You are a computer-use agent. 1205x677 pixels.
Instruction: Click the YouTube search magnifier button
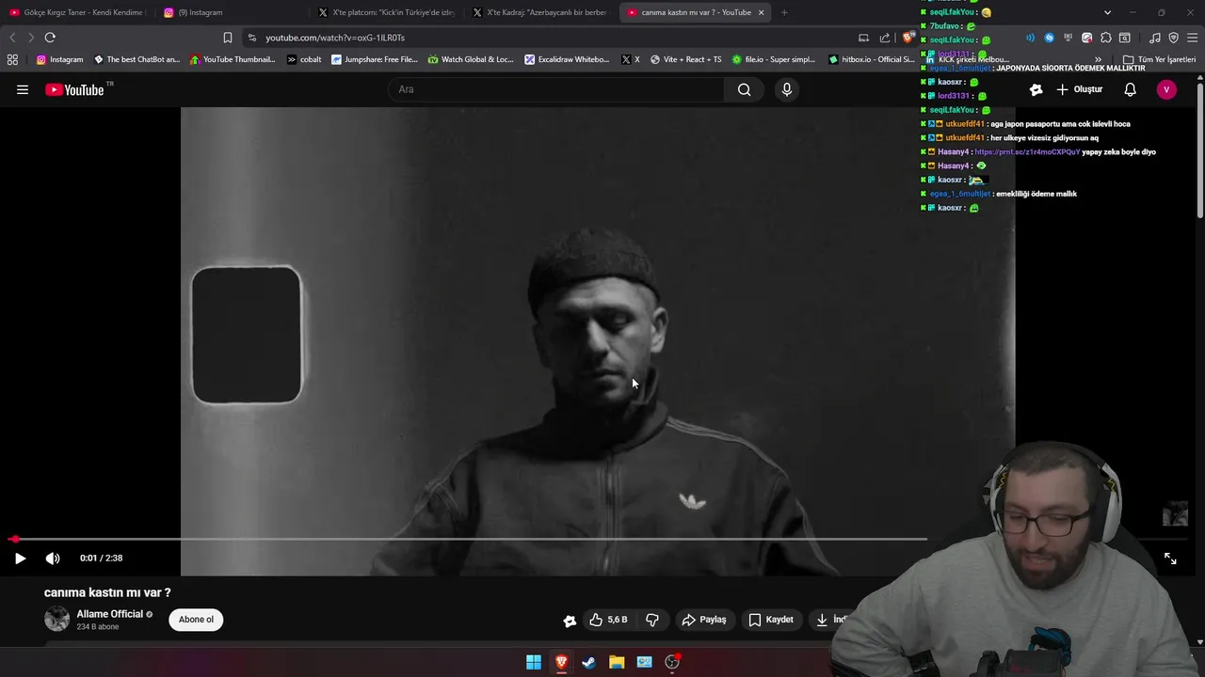pyautogui.click(x=744, y=89)
